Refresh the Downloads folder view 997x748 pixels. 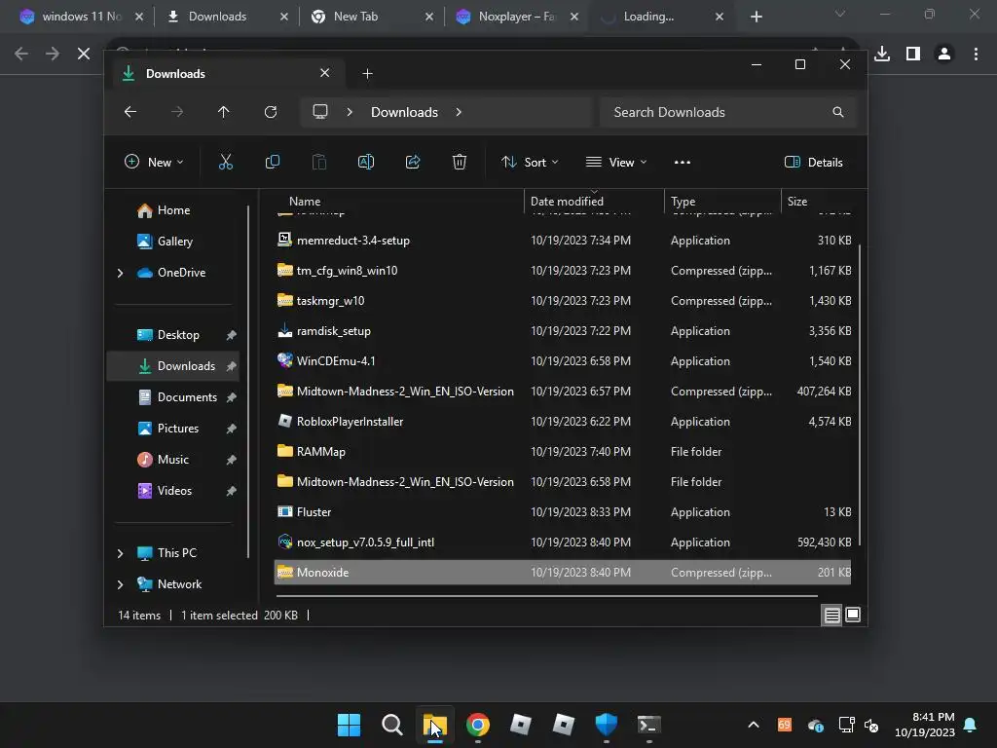pos(271,112)
